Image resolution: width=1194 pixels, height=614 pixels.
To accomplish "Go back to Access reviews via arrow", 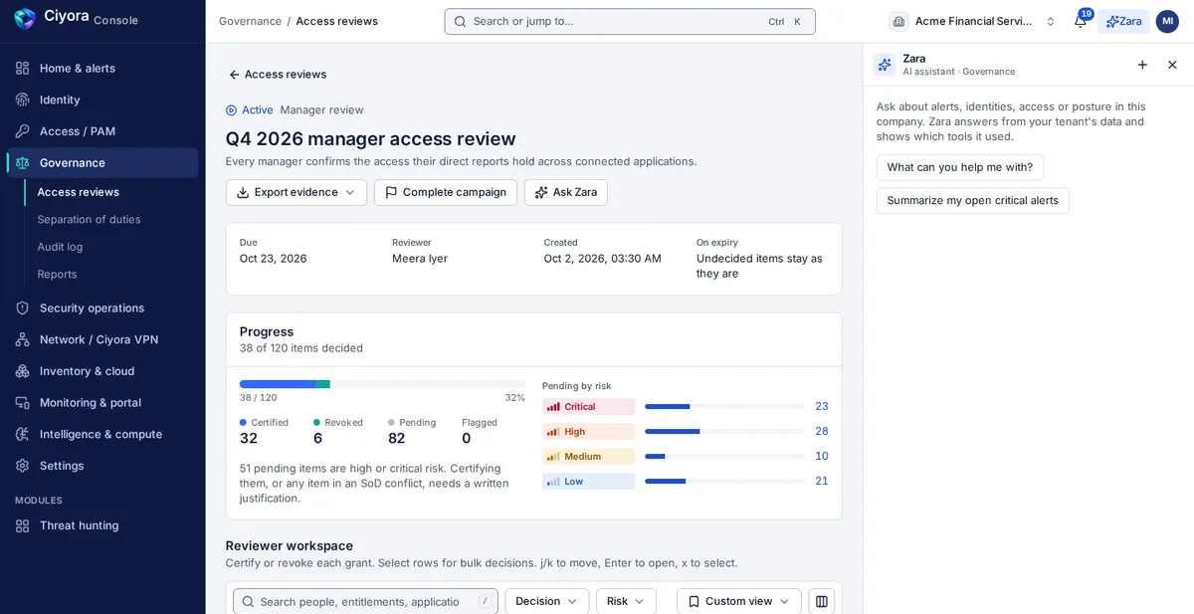I will click(x=277, y=74).
